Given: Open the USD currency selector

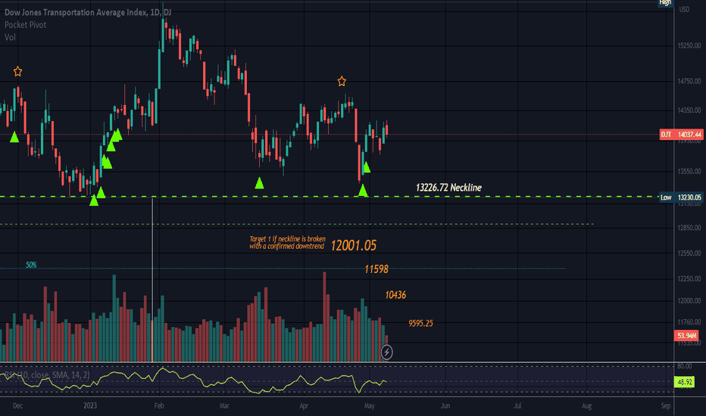Looking at the screenshot, I should click(684, 9).
